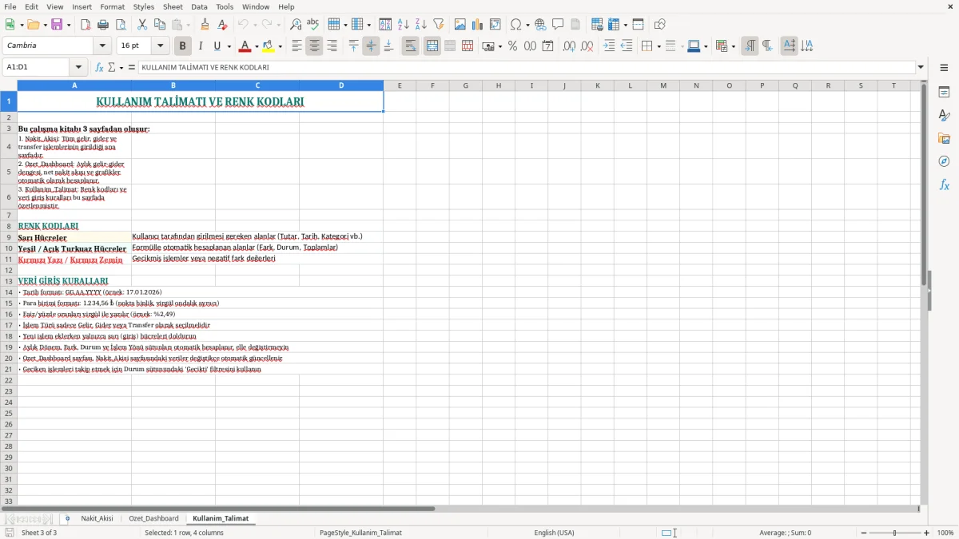Open the Font Size dropdown arrow
This screenshot has height=539, width=959.
coord(160,46)
